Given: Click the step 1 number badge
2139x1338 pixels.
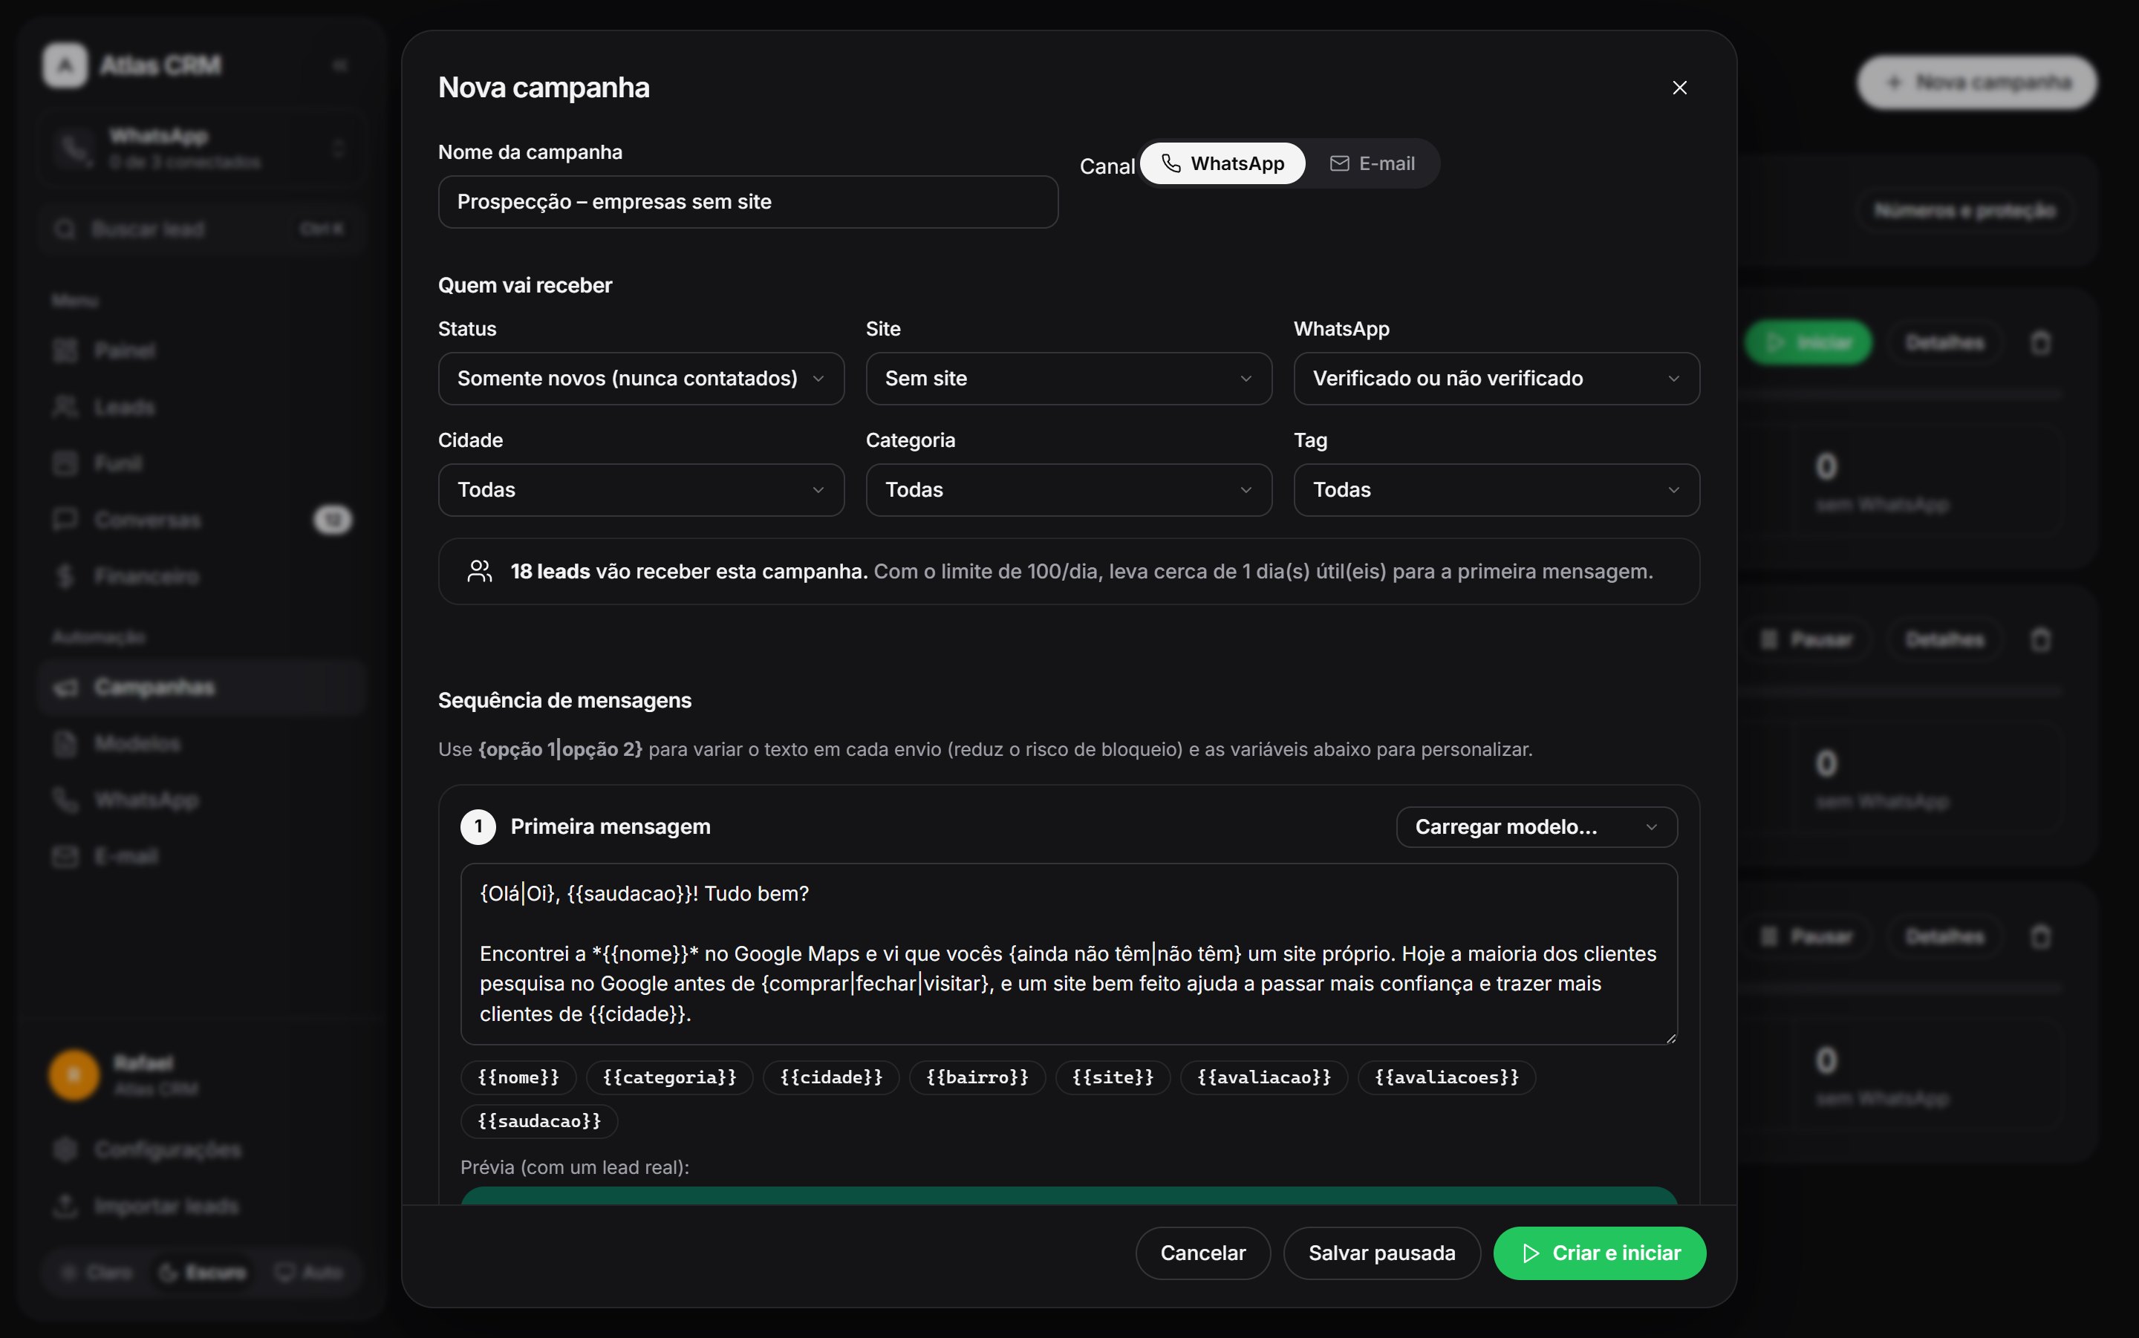Looking at the screenshot, I should click(478, 826).
